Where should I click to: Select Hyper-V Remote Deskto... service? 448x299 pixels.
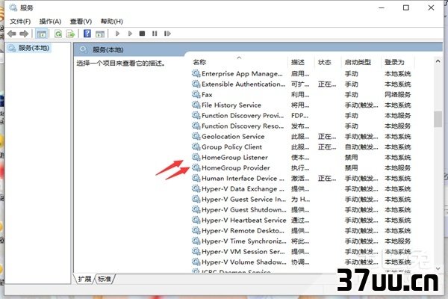302,231
